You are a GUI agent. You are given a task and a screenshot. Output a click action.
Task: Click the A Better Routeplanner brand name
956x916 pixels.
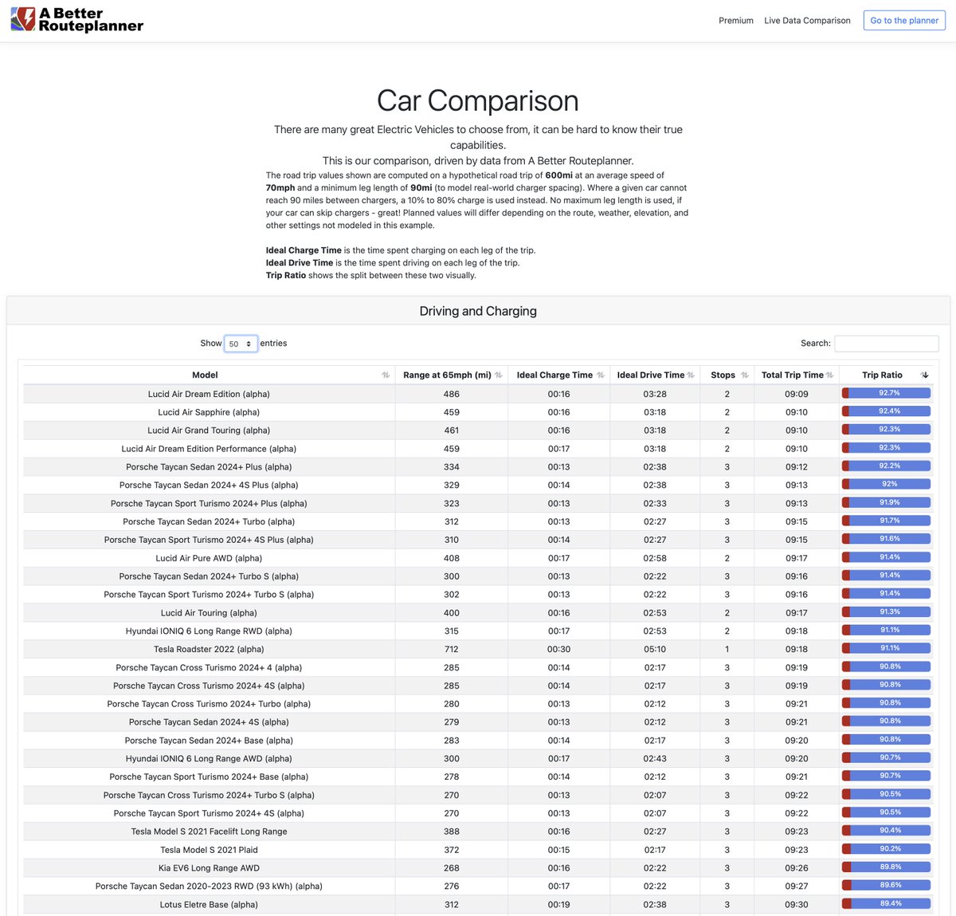coord(91,20)
